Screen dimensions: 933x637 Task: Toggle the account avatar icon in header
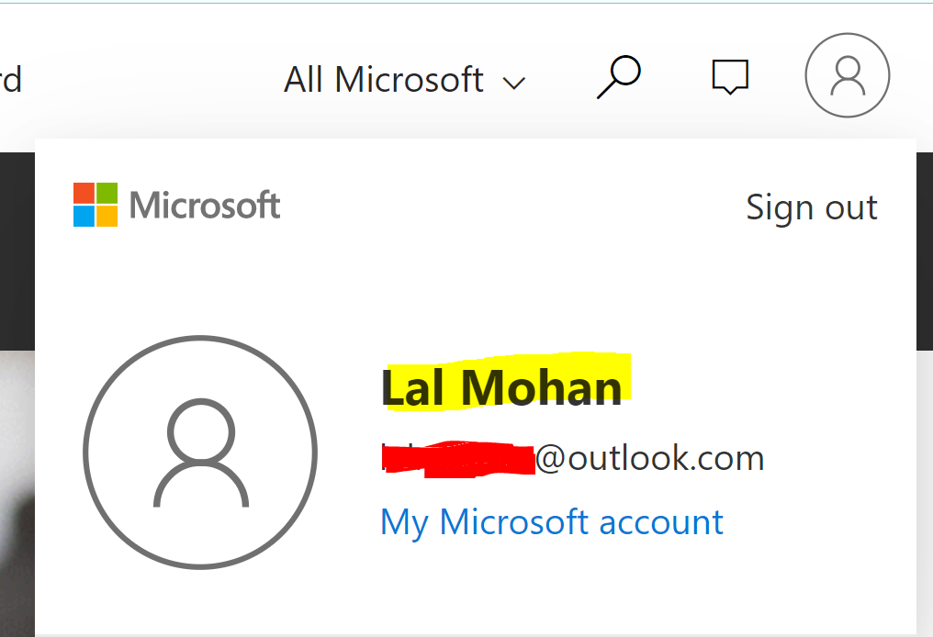click(847, 76)
